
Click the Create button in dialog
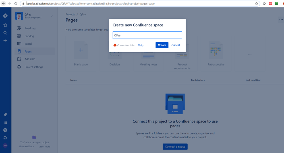pos(162,45)
